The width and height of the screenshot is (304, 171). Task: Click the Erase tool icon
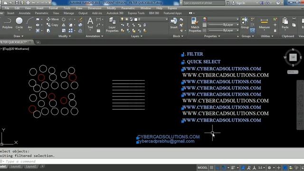point(80,19)
